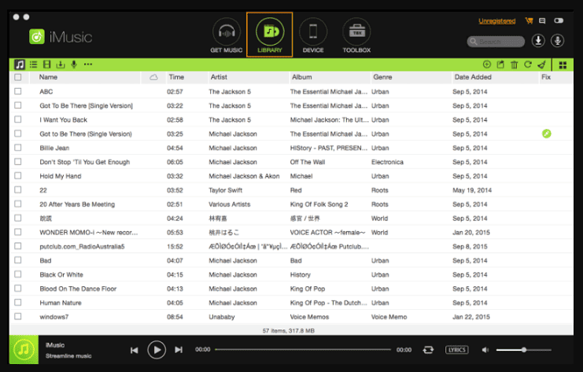Open the TOOLBOX tab

[356, 35]
